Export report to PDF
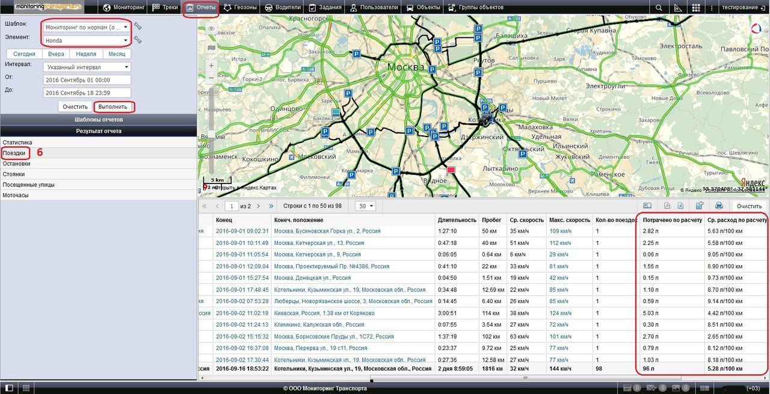Image resolution: width=770 pixels, height=394 pixels. click(x=668, y=206)
